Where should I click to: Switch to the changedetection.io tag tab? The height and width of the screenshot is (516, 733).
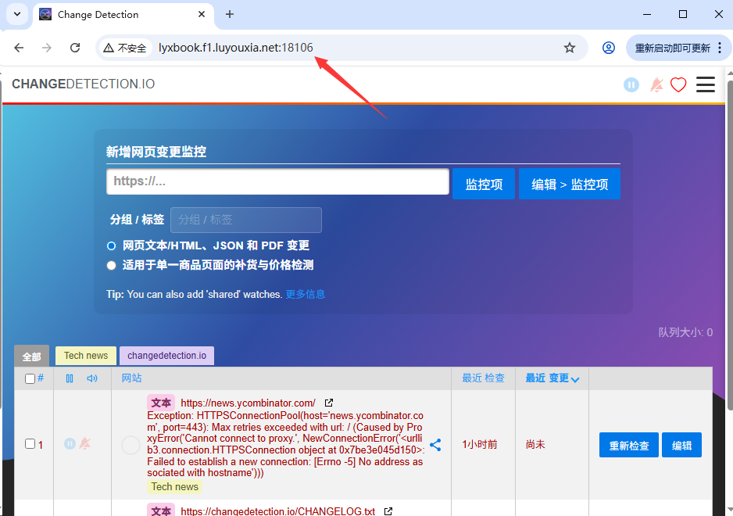point(166,356)
